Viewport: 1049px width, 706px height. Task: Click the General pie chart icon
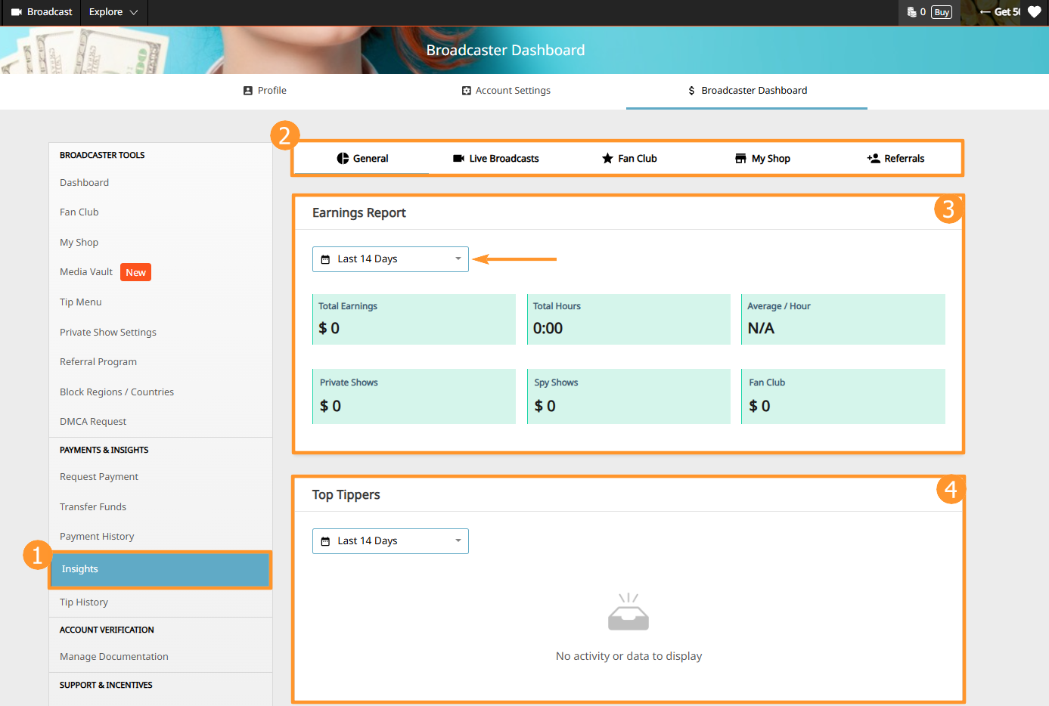pos(343,159)
